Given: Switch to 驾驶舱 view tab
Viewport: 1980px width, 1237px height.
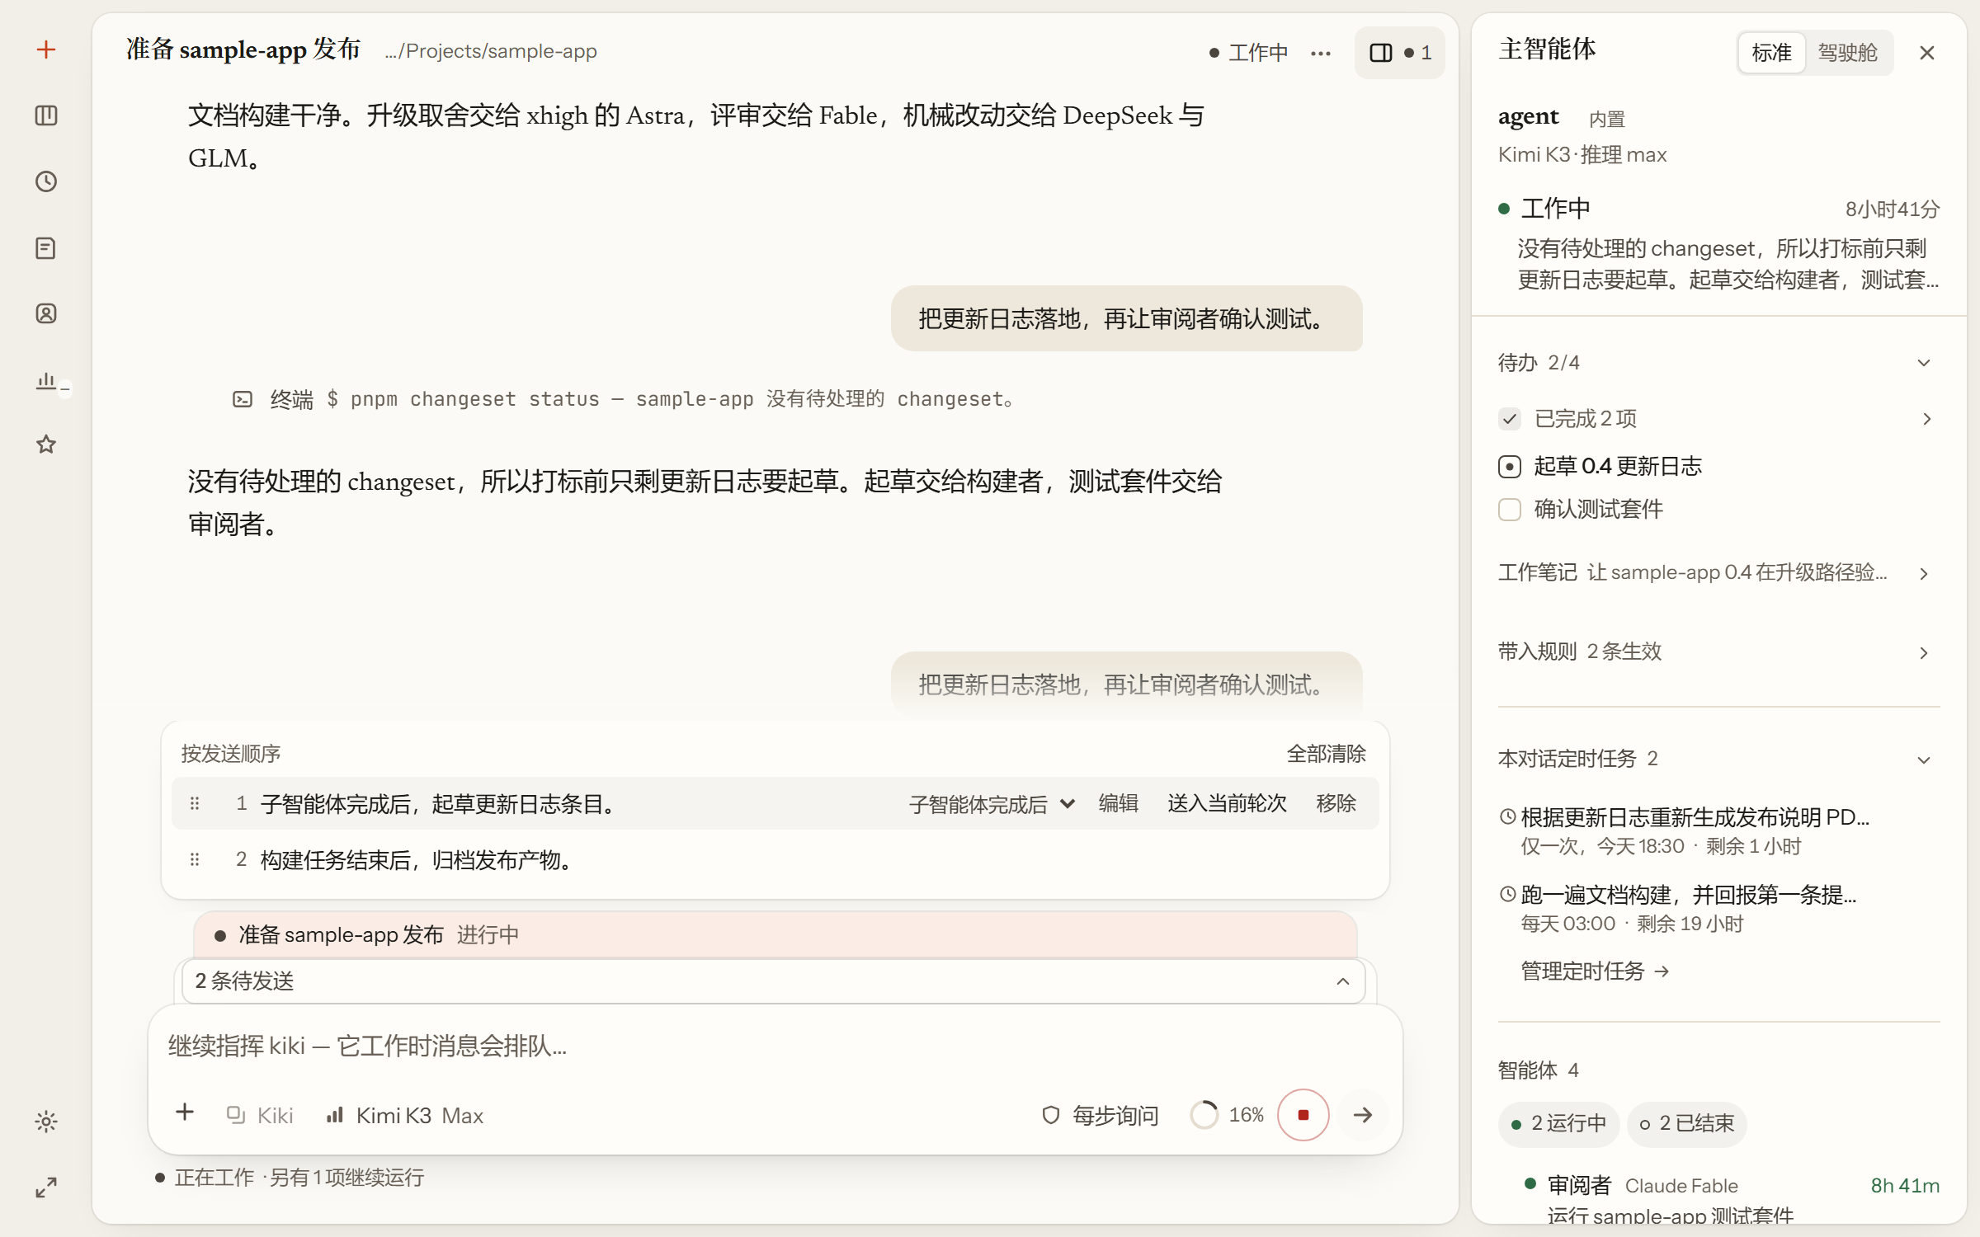Looking at the screenshot, I should (1848, 53).
